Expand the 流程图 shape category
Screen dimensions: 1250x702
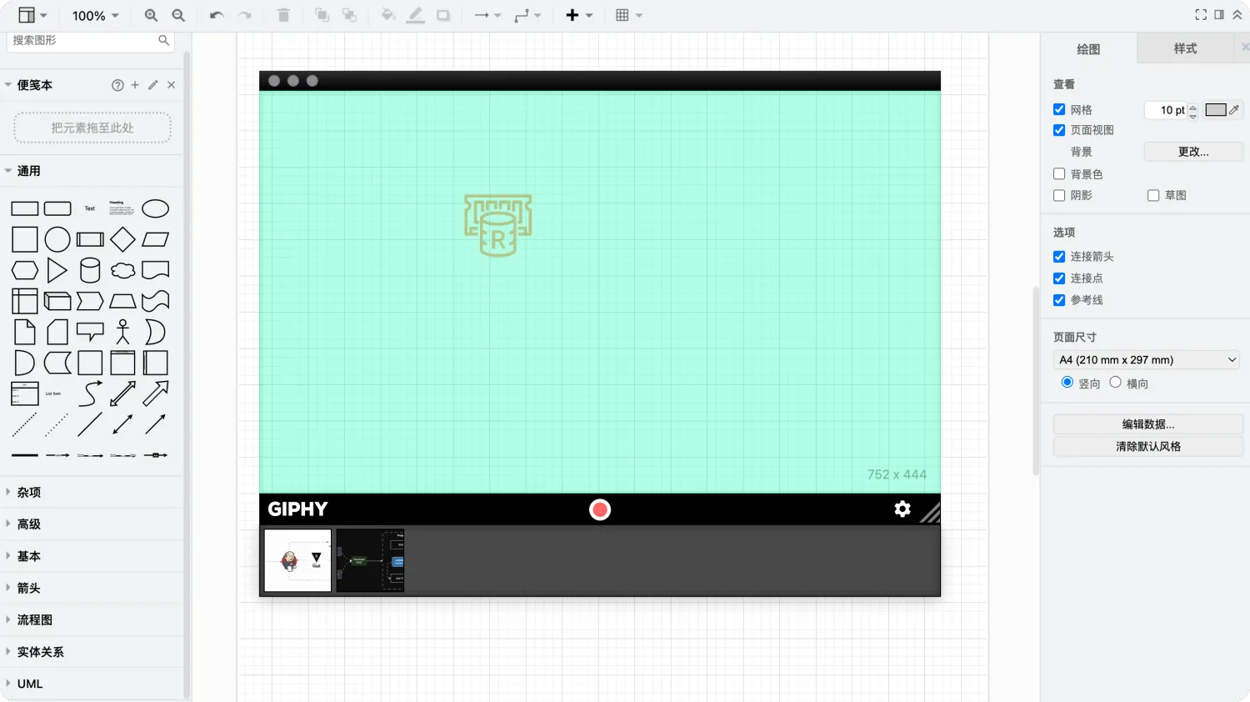point(35,619)
